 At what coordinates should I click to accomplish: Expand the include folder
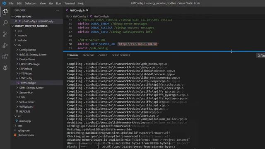(x=16, y=40)
